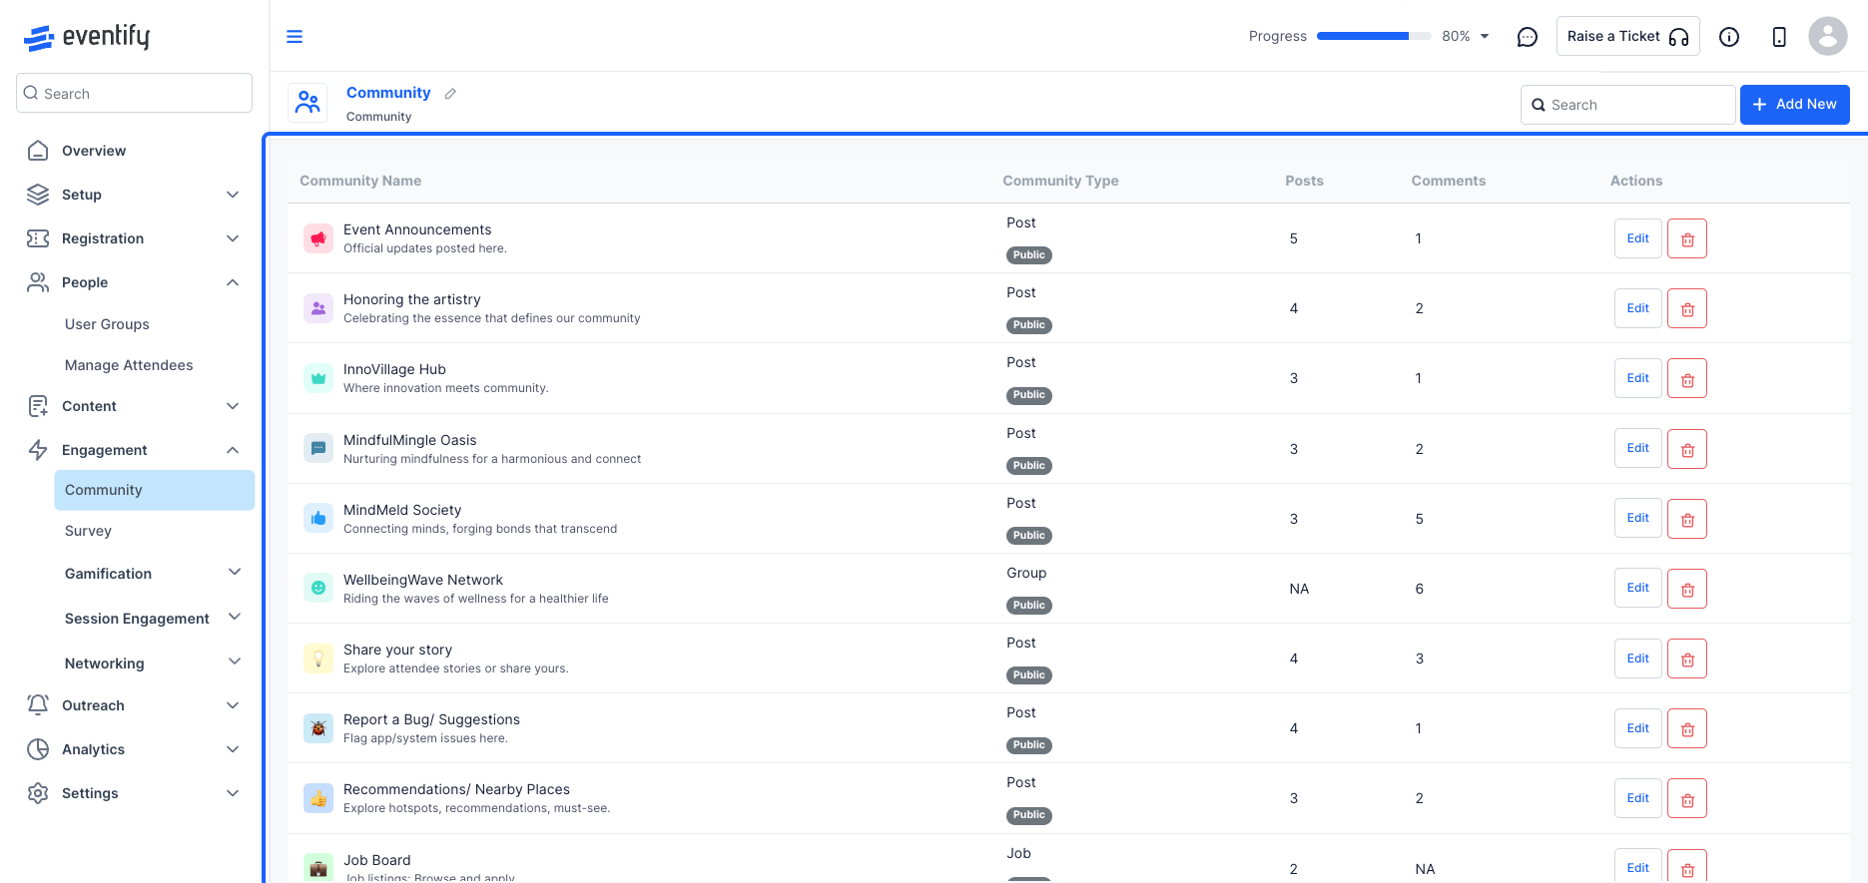Edit Community title with pencil icon
1868x883 pixels.
tap(450, 94)
